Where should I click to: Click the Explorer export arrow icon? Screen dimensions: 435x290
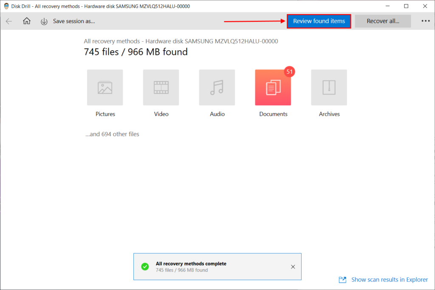point(343,280)
